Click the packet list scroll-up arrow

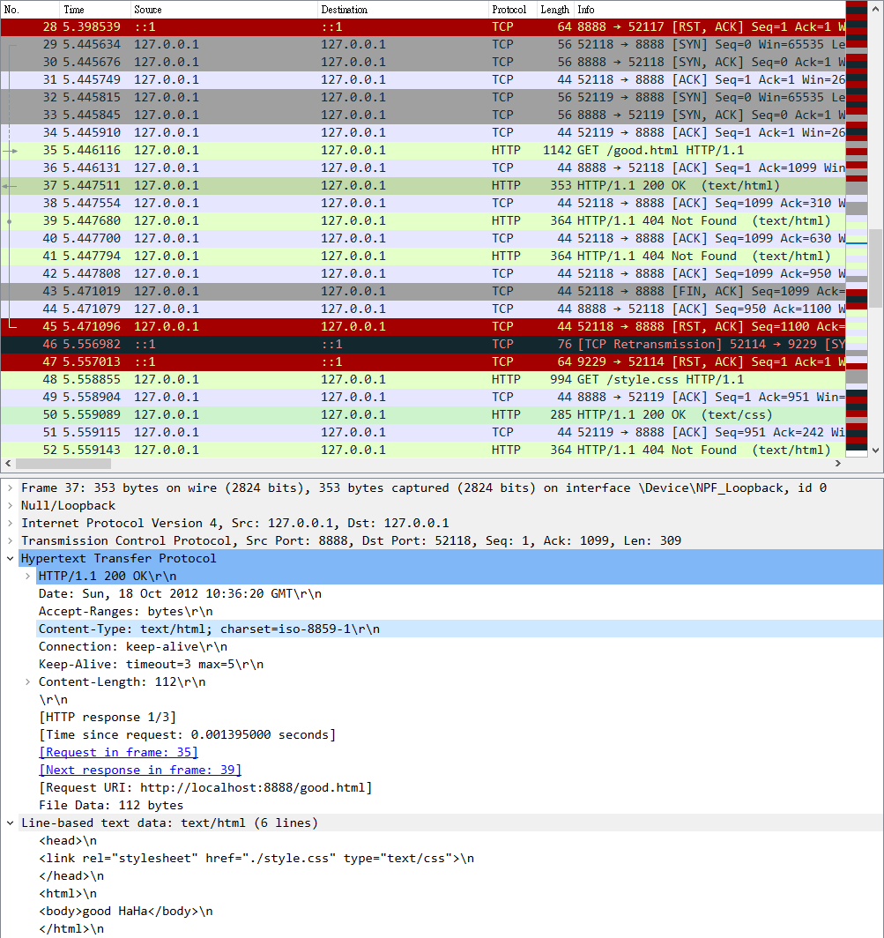(875, 10)
